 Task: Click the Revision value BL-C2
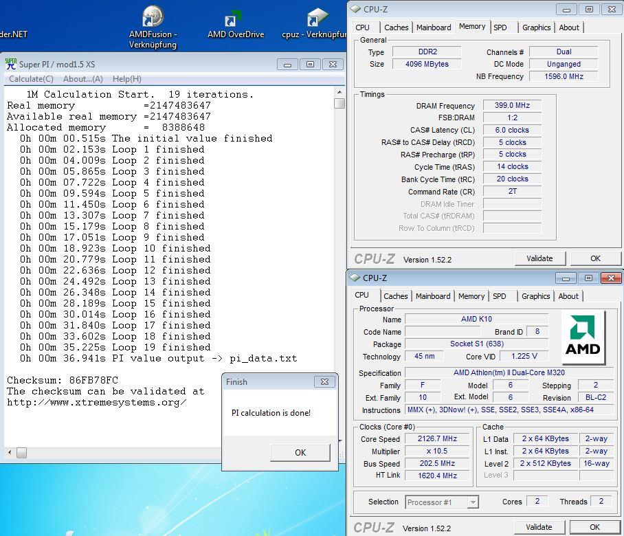click(x=595, y=397)
